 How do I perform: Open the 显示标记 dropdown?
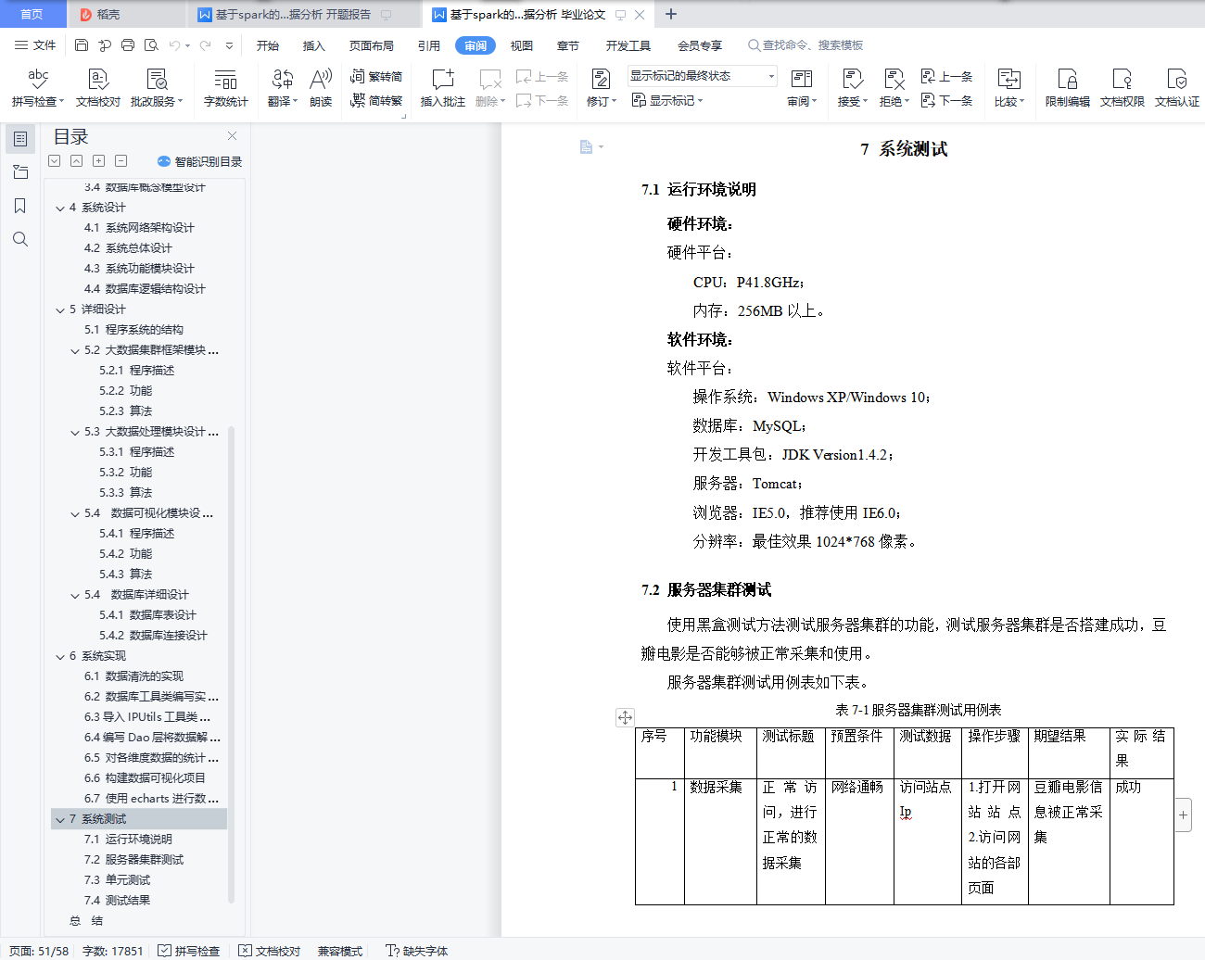coord(667,100)
